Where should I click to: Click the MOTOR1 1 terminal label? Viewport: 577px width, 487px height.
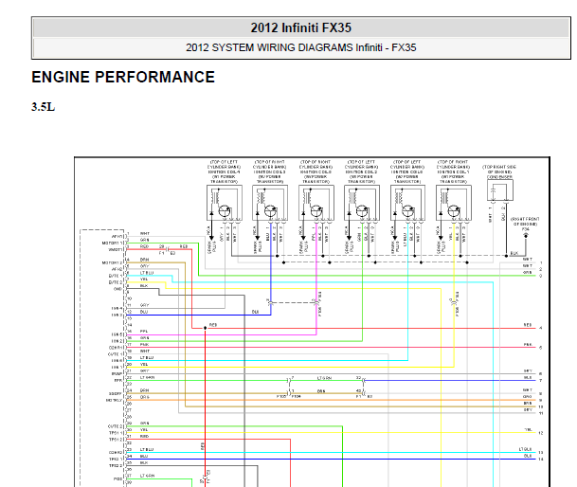112,243
